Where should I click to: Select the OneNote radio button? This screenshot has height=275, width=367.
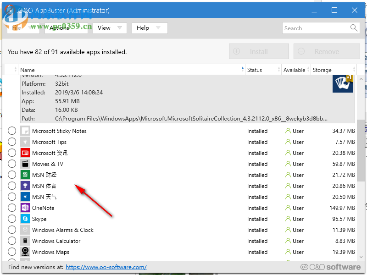pyautogui.click(x=12, y=208)
